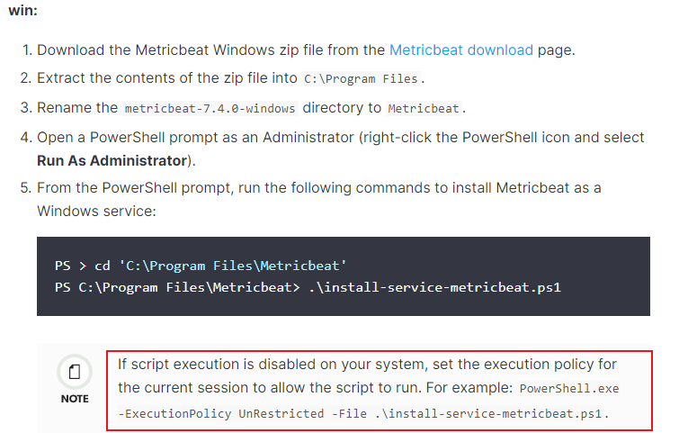Click the .\install-service-metricbeat.ps1 command in code block
The width and height of the screenshot is (688, 433).
[x=434, y=288]
